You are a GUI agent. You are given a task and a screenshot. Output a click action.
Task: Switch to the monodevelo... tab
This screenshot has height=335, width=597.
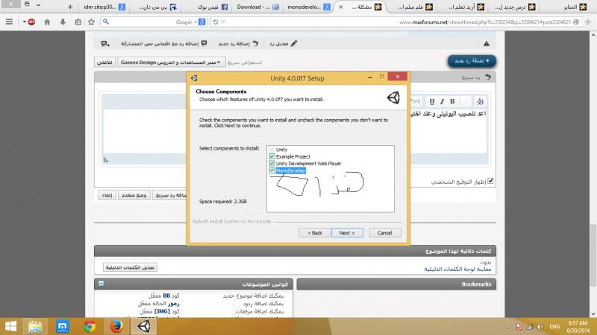tap(308, 7)
